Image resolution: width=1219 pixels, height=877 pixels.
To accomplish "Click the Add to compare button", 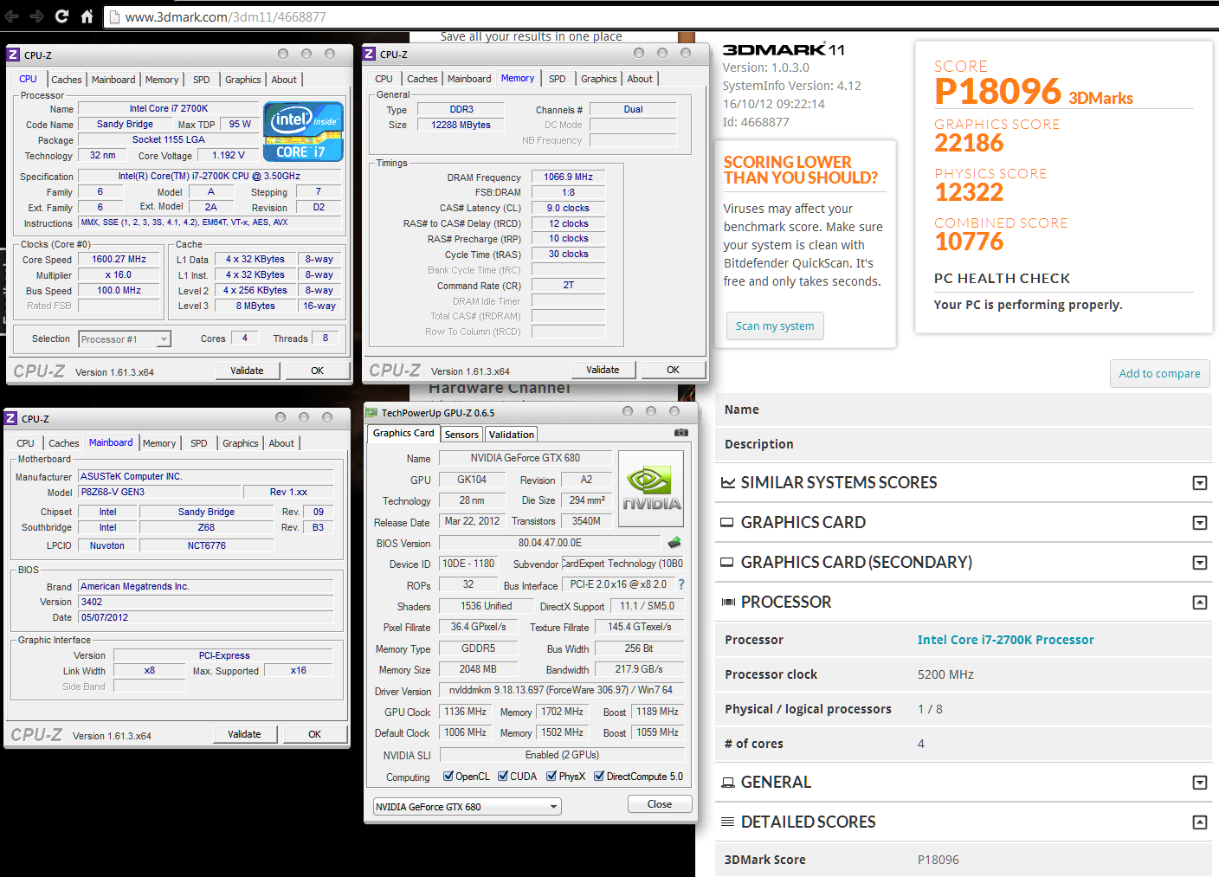I will (1159, 374).
